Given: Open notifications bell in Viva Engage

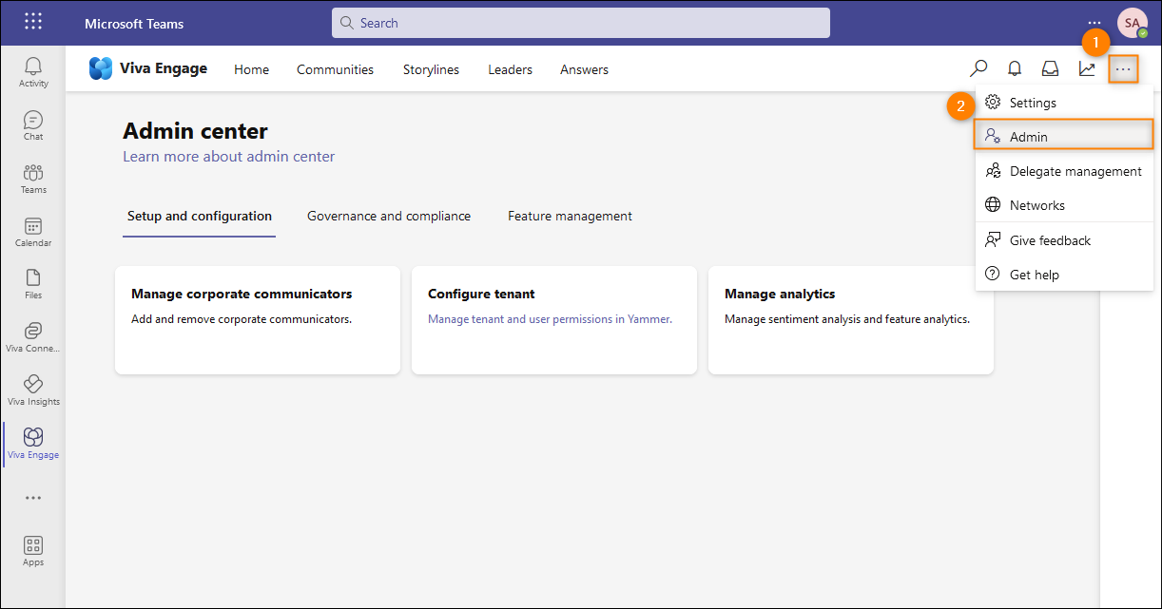Looking at the screenshot, I should click(1015, 68).
